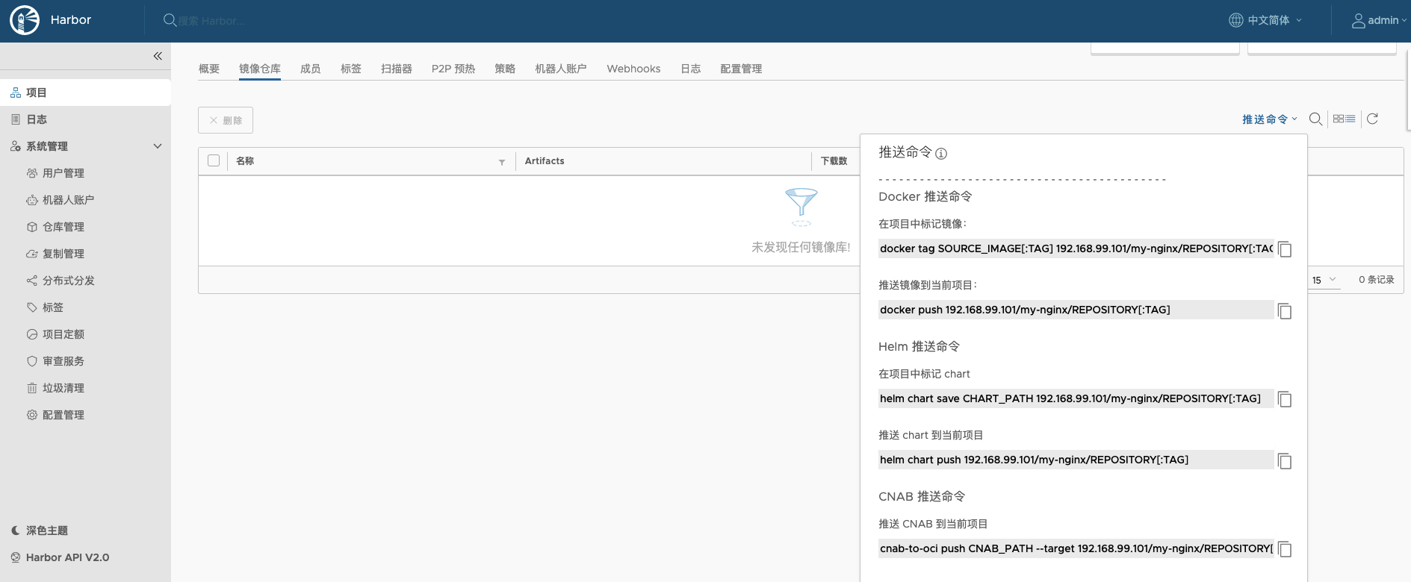This screenshot has width=1411, height=582.
Task: Open 分布式分发 in sidebar
Action: [68, 281]
